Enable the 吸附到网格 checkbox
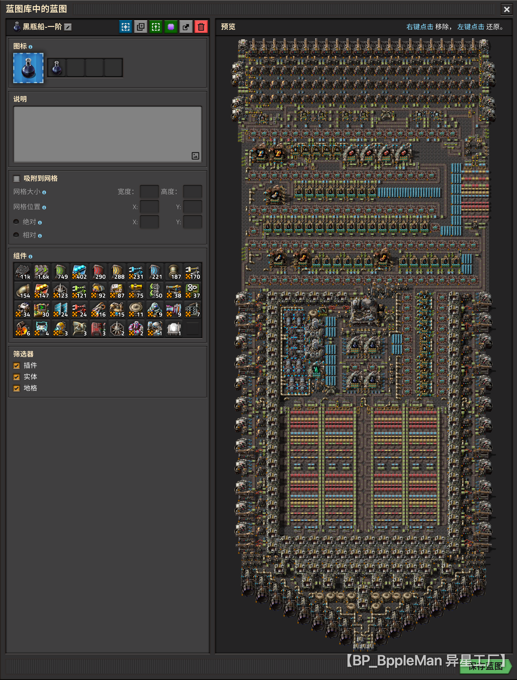Screen dimensions: 517x680 tap(16, 179)
